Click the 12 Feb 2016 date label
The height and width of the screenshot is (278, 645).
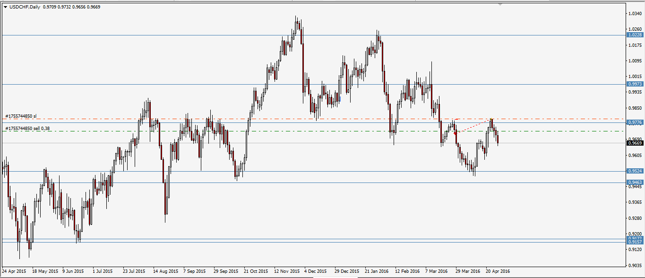point(407,271)
